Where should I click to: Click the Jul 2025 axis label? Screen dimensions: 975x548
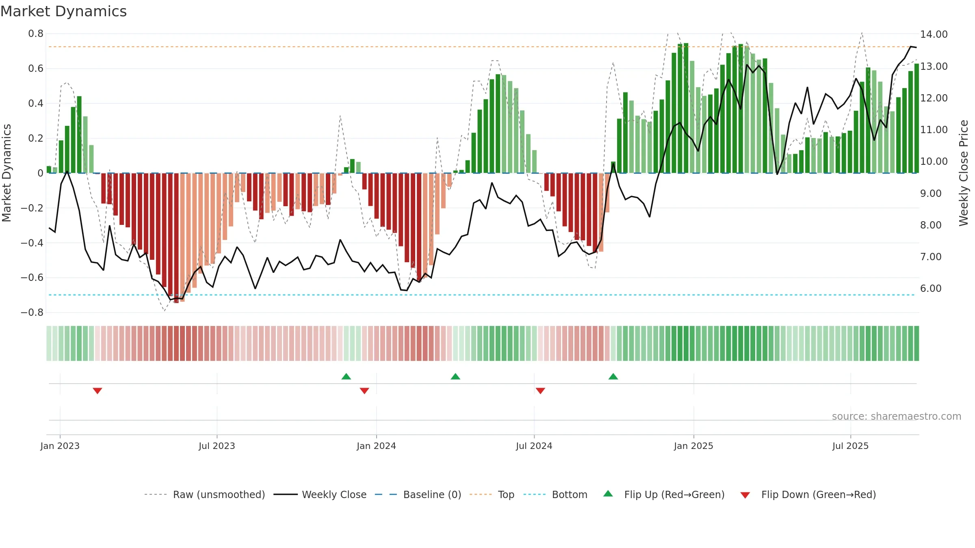pos(851,446)
